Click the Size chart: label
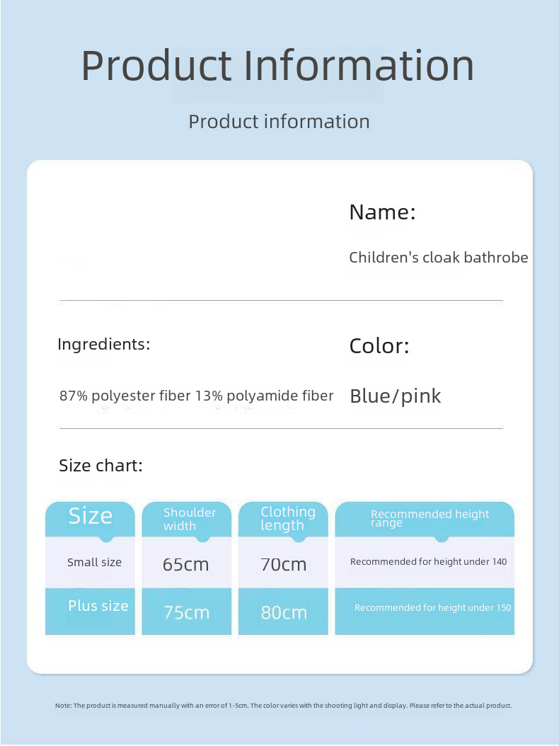The width and height of the screenshot is (559, 746). tap(100, 466)
